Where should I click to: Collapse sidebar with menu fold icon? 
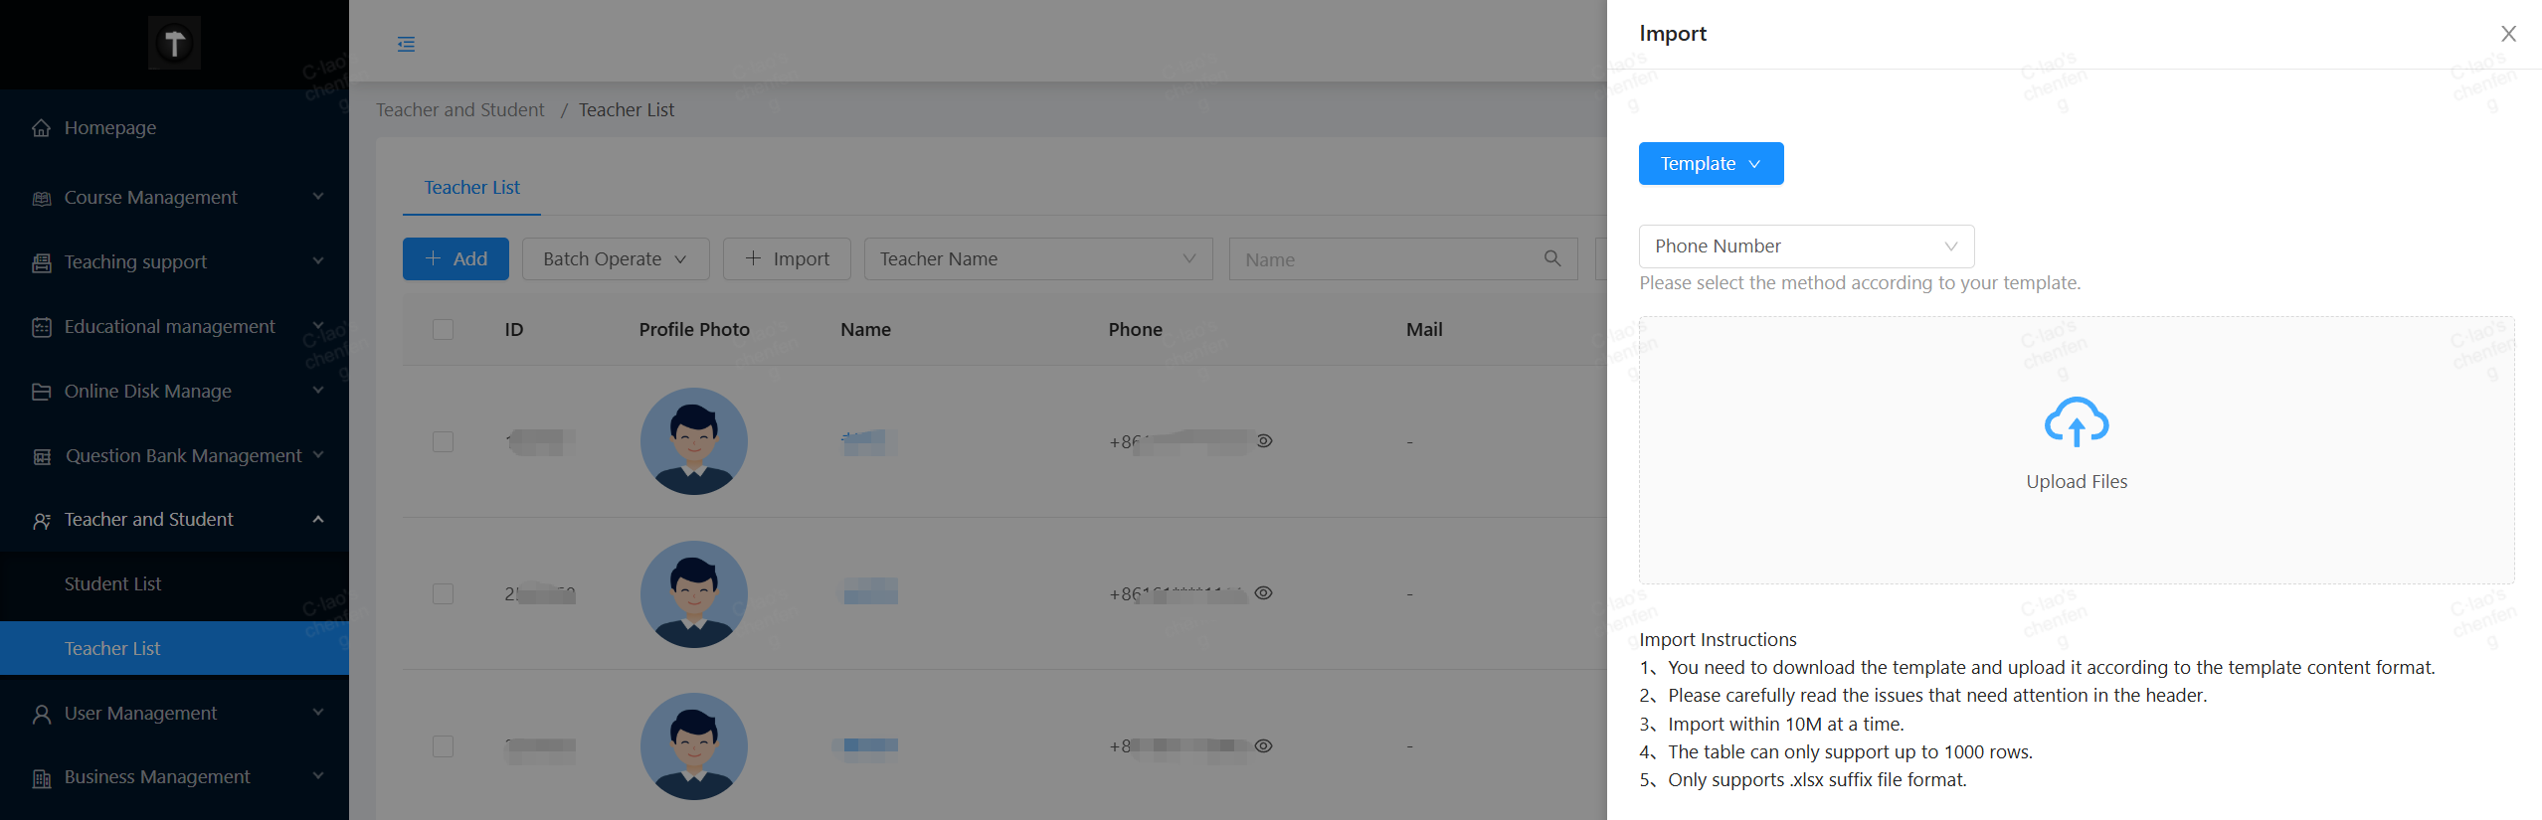[x=406, y=44]
